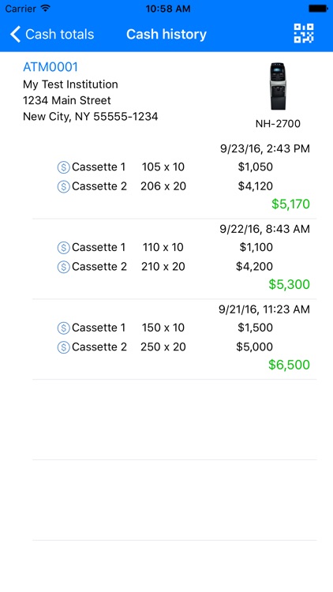Select the $5,300 total entry

coord(289,284)
